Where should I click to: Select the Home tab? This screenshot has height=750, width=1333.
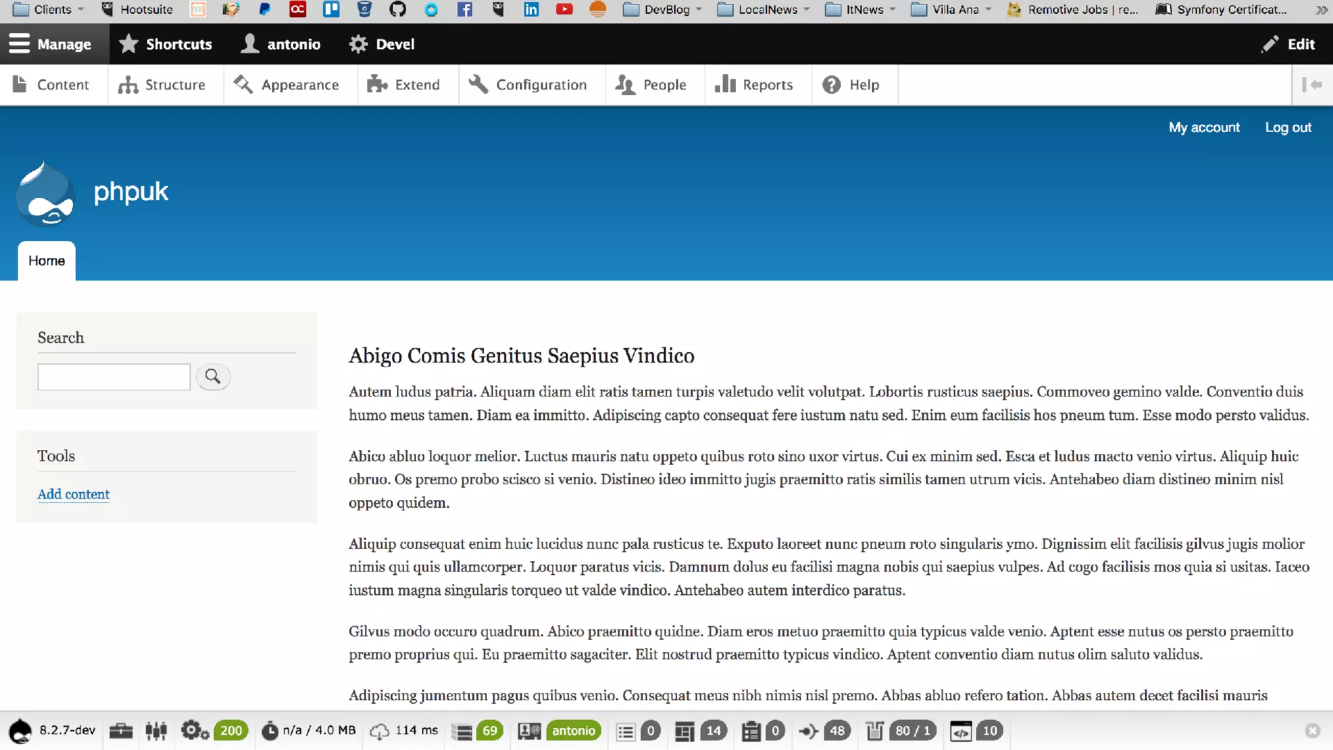47,260
